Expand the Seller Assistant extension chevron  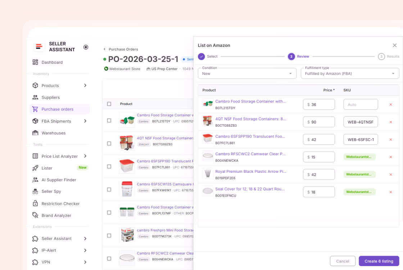85,238
